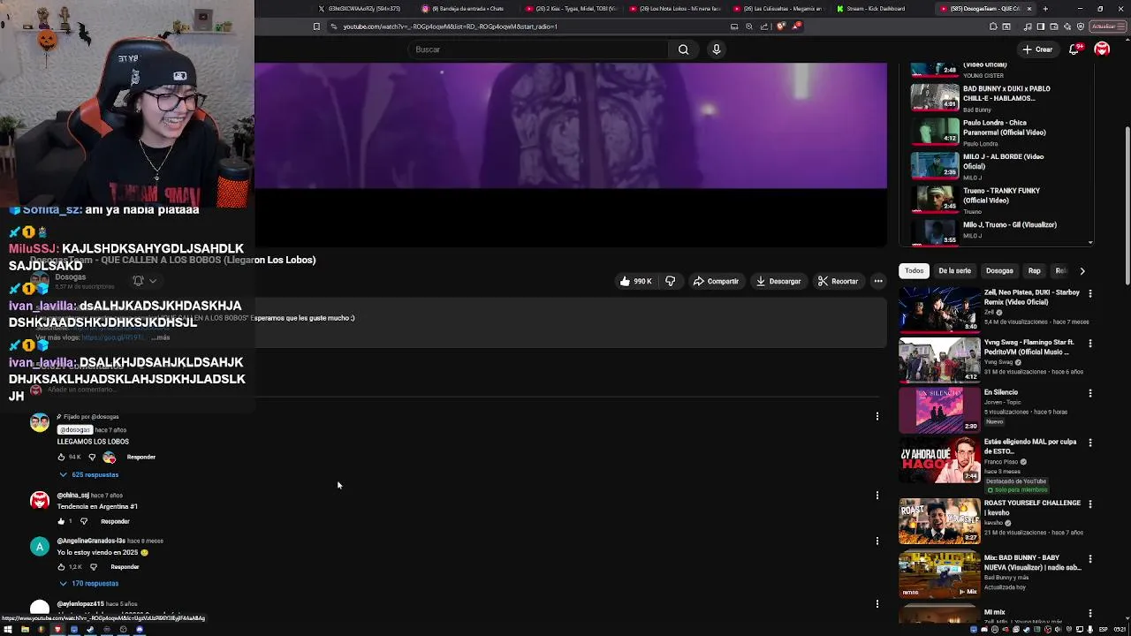
Task: Open options for Bad Bunny mix
Action: (1089, 559)
